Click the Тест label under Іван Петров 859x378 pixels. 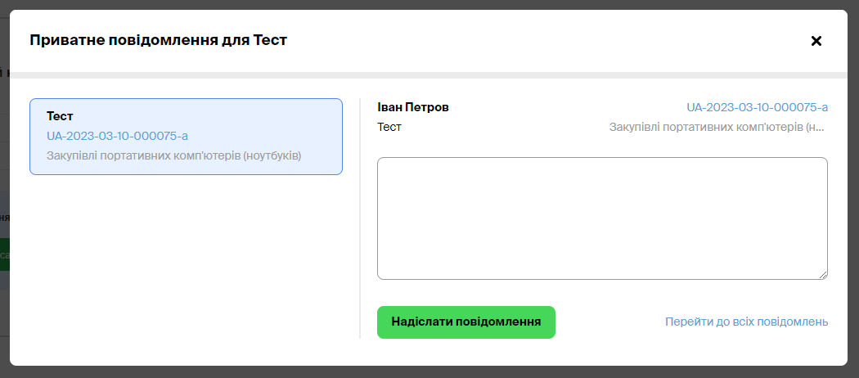point(389,128)
